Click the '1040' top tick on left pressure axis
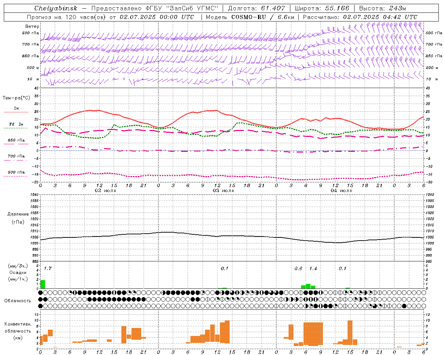The height and width of the screenshot is (355, 444). point(34,194)
